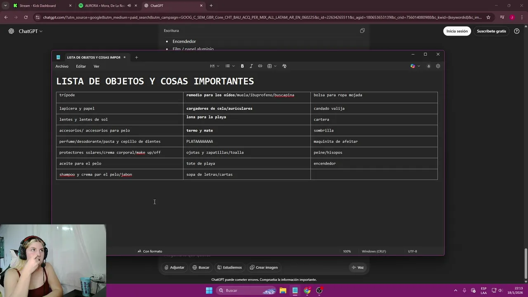Image resolution: width=528 pixels, height=297 pixels.
Task: Copy the Escritura block in ChatGPT
Action: 362,31
